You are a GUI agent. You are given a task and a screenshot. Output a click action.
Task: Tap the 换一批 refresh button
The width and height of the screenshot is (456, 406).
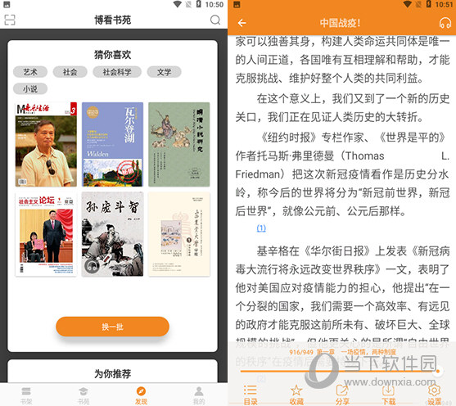pos(112,327)
